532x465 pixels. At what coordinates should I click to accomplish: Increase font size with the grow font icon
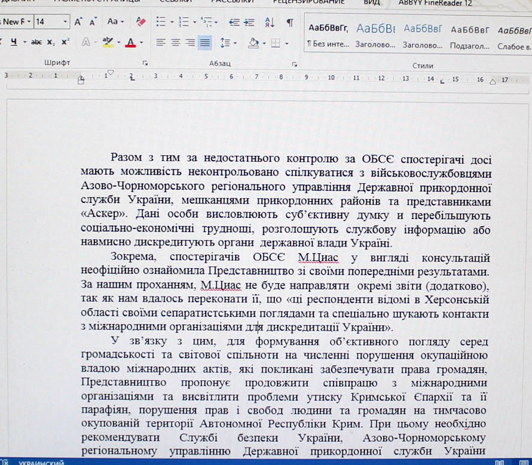[x=78, y=22]
